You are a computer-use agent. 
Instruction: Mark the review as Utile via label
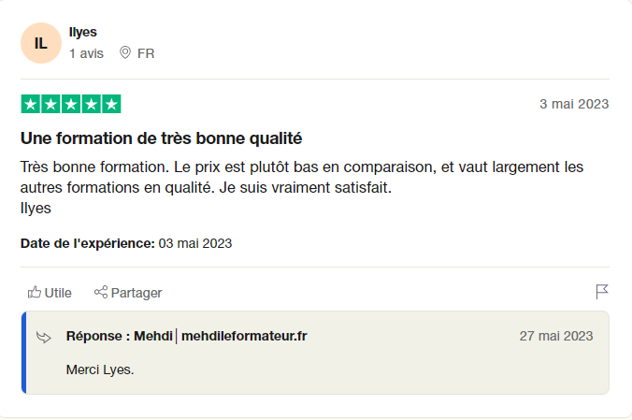58,293
